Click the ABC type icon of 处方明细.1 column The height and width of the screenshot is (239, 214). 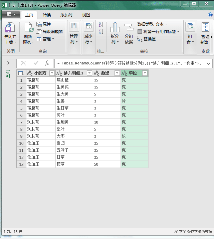coord(59,73)
